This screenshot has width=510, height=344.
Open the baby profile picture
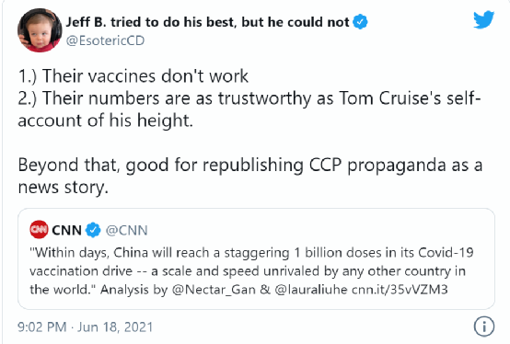(x=40, y=30)
